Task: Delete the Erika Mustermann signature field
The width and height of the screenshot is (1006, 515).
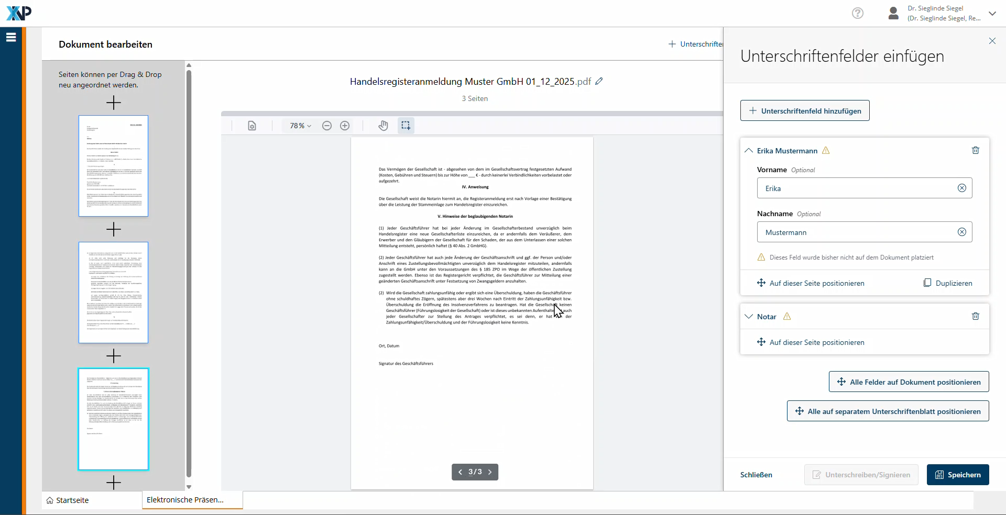Action: (975, 151)
